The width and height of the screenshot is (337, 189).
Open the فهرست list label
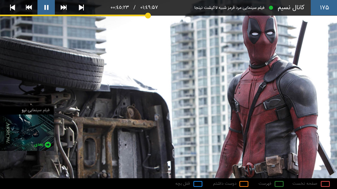265,184
